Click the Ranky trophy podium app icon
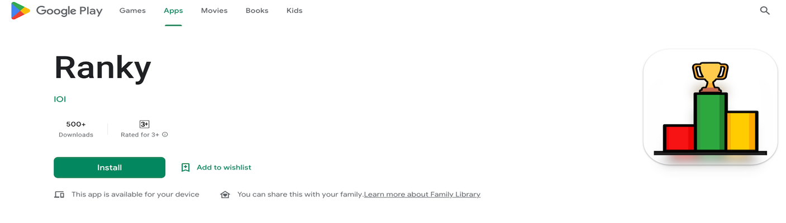The width and height of the screenshot is (786, 223). click(710, 107)
